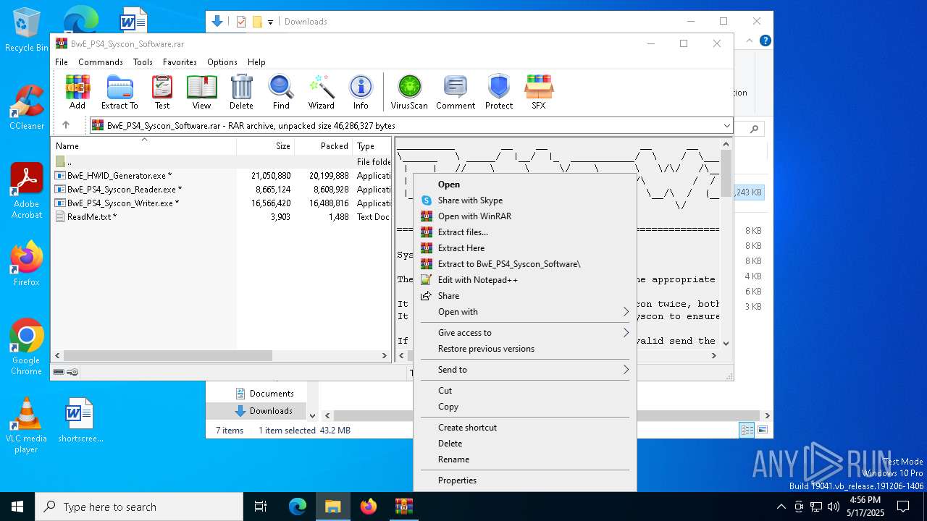Click Firefox icon in taskbar
927x521 pixels.
click(368, 507)
